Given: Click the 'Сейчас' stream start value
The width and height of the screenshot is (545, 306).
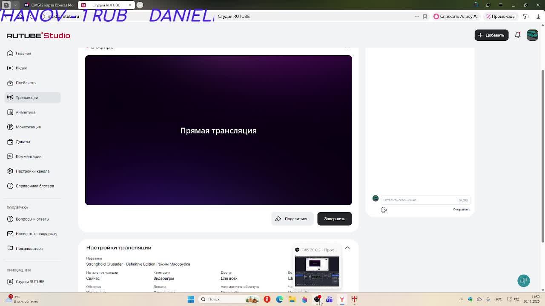Looking at the screenshot, I should (93, 278).
